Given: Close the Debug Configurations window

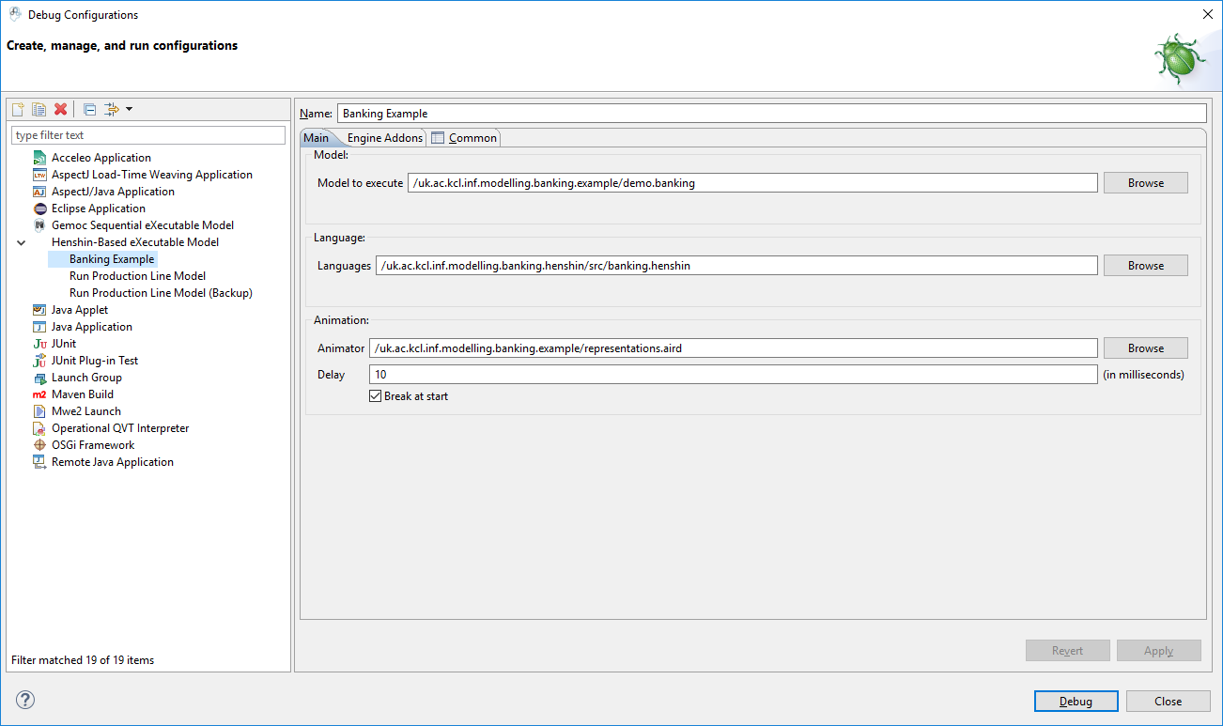Looking at the screenshot, I should 1207,14.
